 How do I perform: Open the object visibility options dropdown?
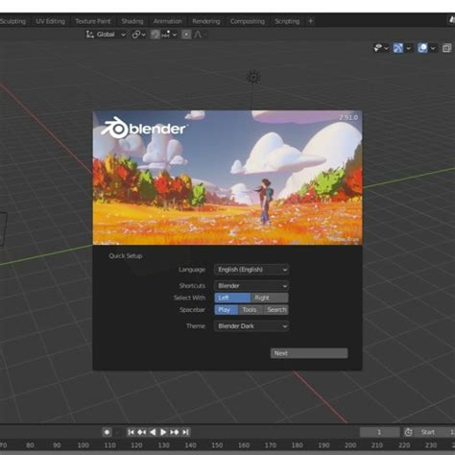381,48
